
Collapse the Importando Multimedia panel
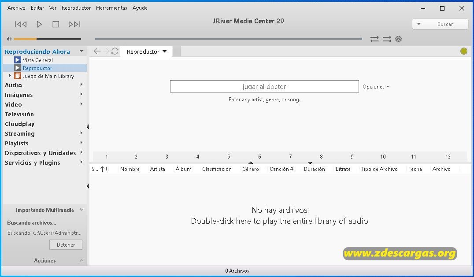pyautogui.click(x=81, y=210)
